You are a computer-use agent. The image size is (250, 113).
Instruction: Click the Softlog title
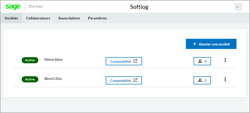pos(139,7)
